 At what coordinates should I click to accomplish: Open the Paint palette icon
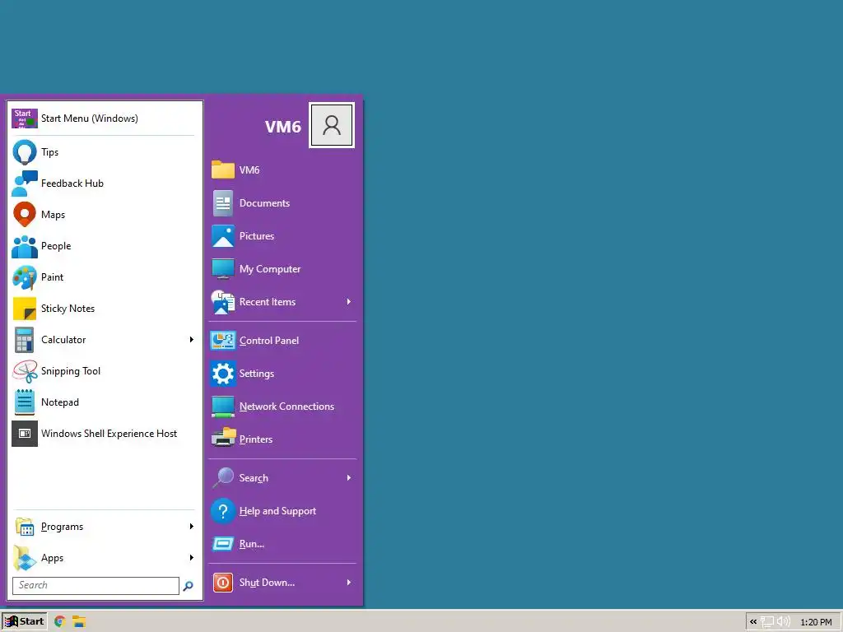pos(25,277)
